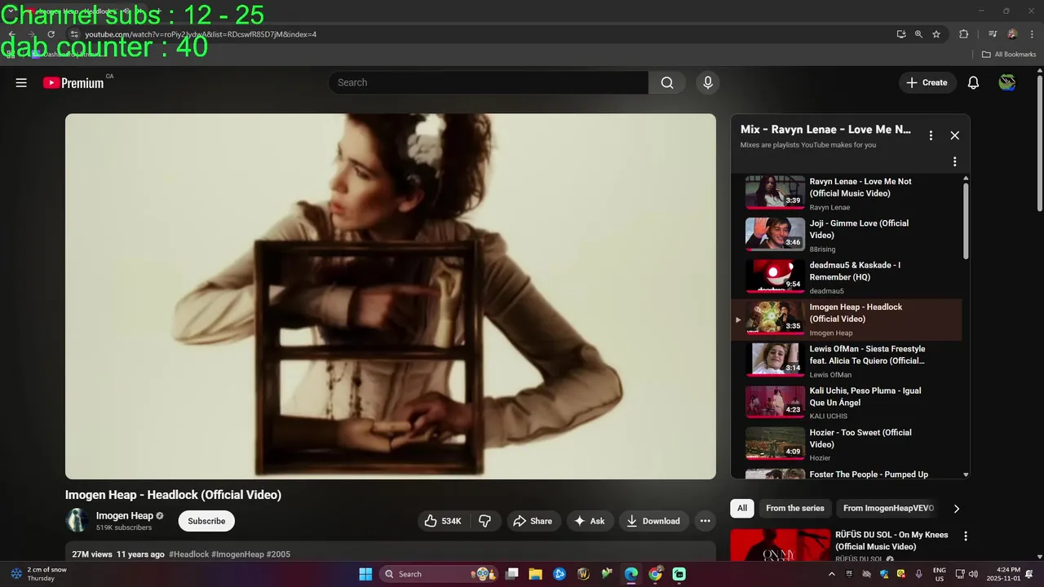
Task: Select From the series chip
Action: 795,508
